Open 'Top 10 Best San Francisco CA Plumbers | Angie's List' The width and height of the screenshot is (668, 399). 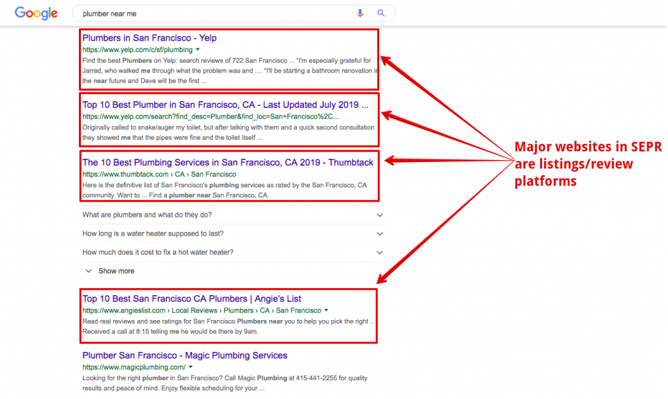point(192,299)
